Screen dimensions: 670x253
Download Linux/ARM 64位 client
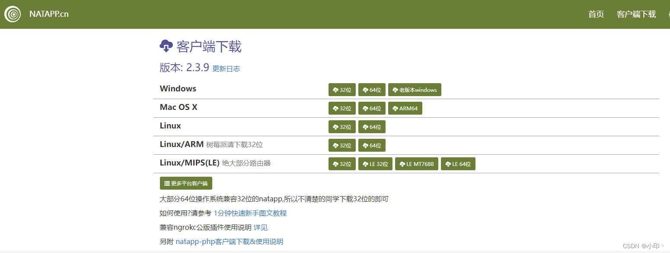click(x=372, y=145)
